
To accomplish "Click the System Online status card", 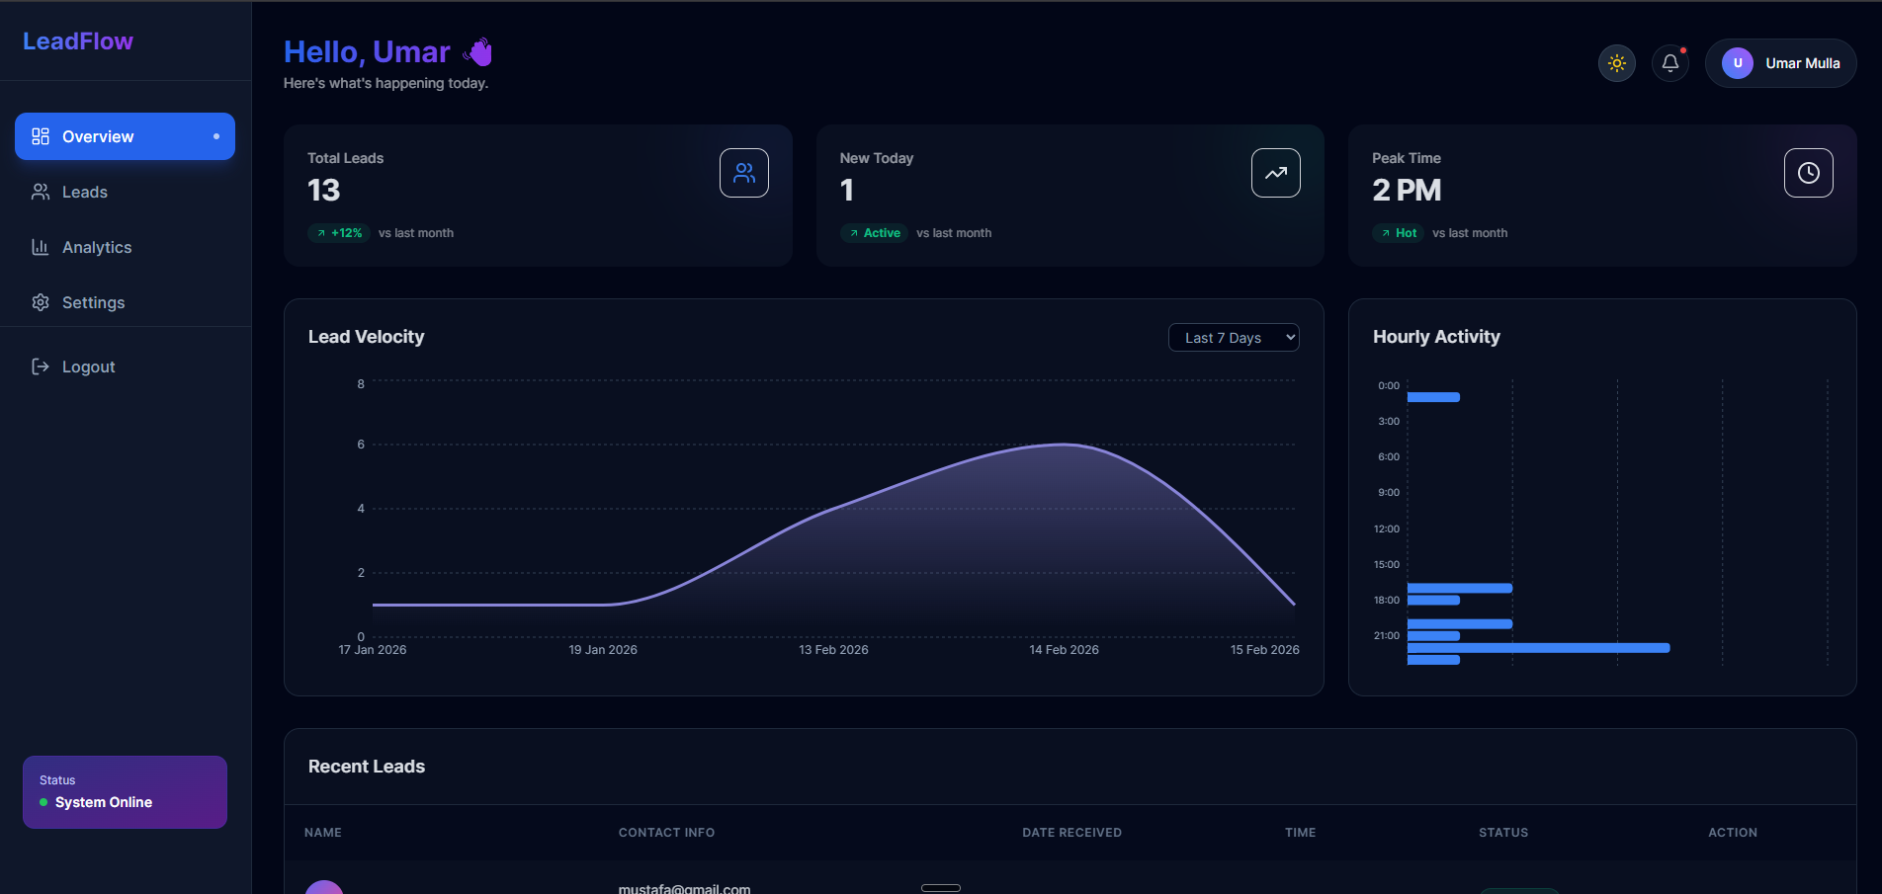I will pyautogui.click(x=125, y=792).
